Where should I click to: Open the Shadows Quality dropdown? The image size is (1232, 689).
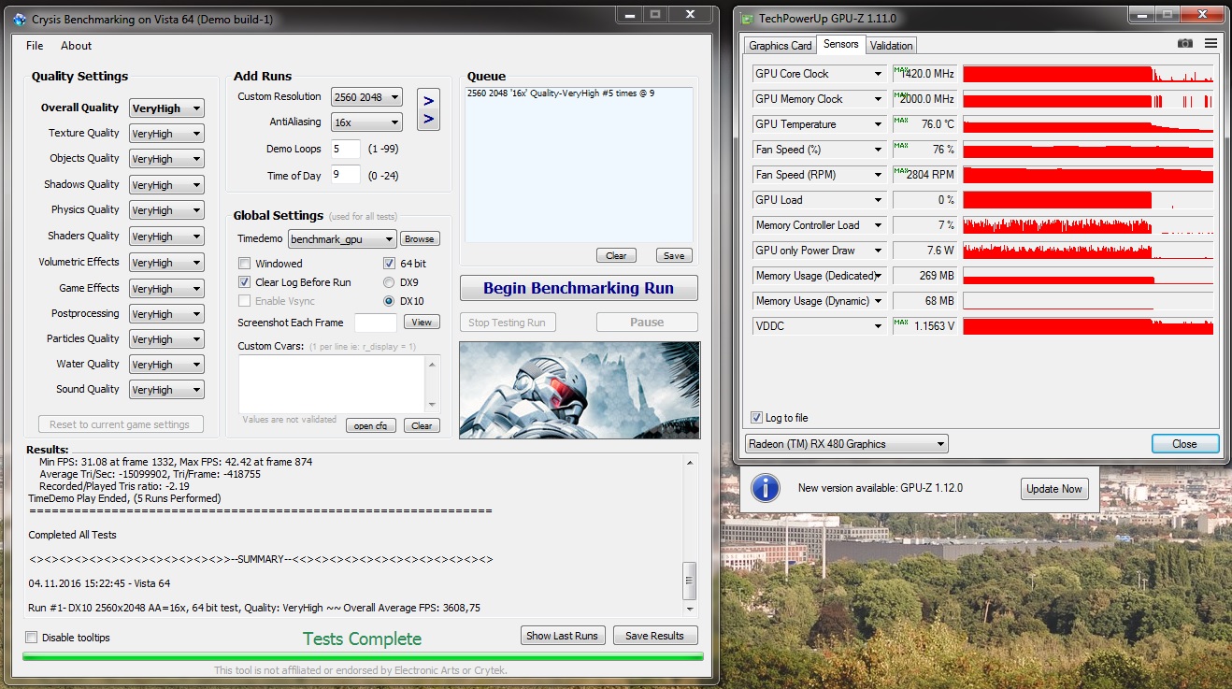coord(166,185)
